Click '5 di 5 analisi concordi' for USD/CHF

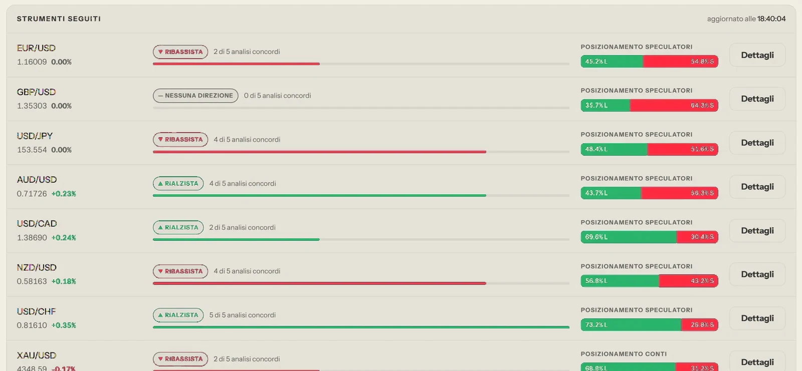tap(243, 315)
